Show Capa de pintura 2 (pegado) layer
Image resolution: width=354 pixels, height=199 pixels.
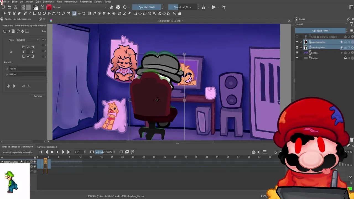coord(297,37)
